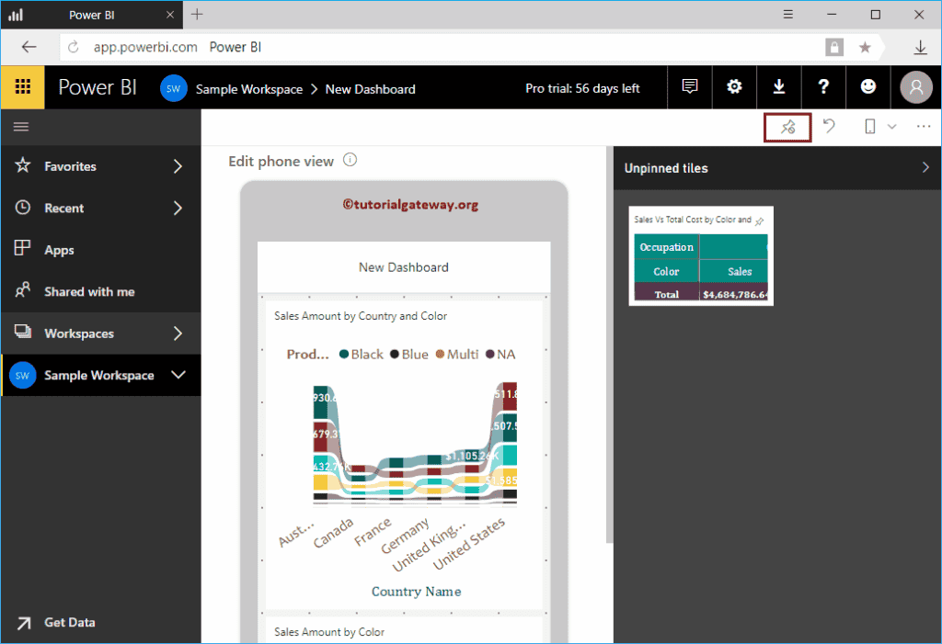This screenshot has width=942, height=644.
Task: Open your profile avatar menu
Action: tap(915, 86)
